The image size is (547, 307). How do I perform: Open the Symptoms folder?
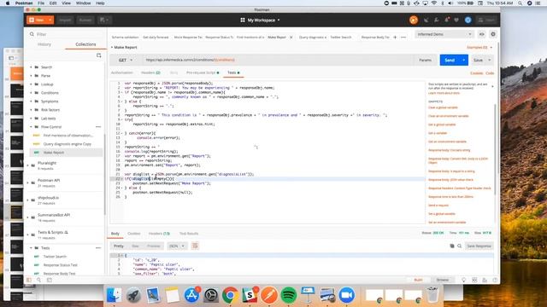tap(50, 101)
